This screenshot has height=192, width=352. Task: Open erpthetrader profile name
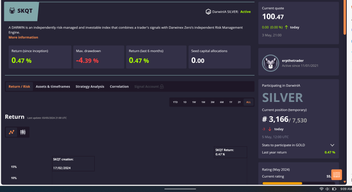tap(293, 61)
